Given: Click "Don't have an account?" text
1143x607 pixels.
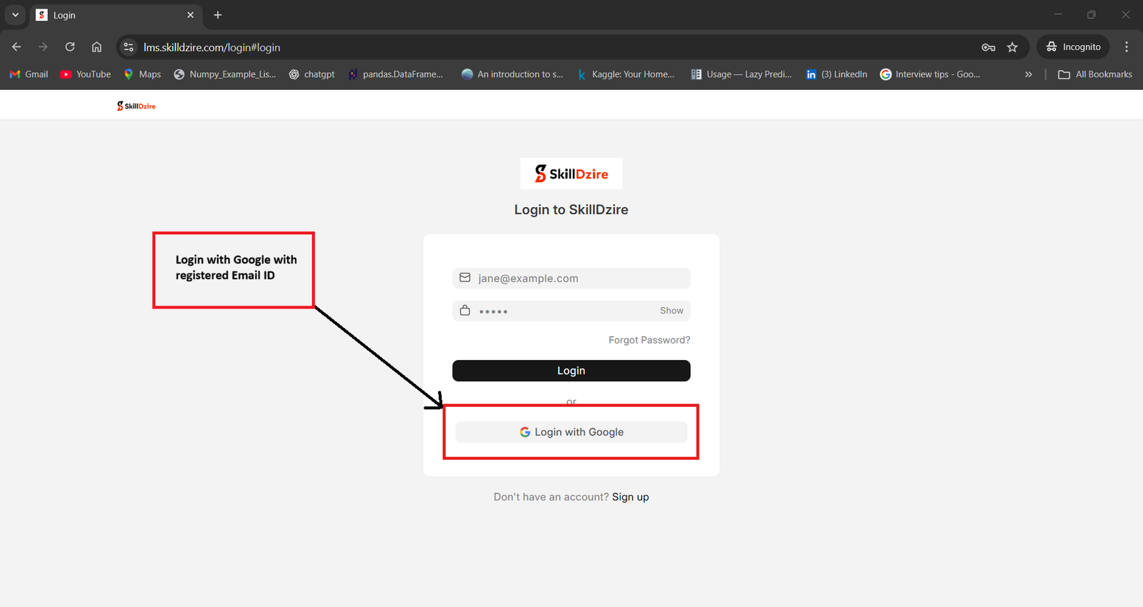Looking at the screenshot, I should click(551, 497).
